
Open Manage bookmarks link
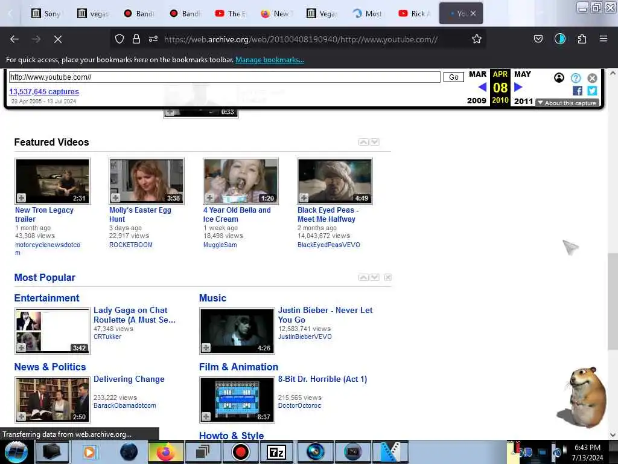(270, 60)
